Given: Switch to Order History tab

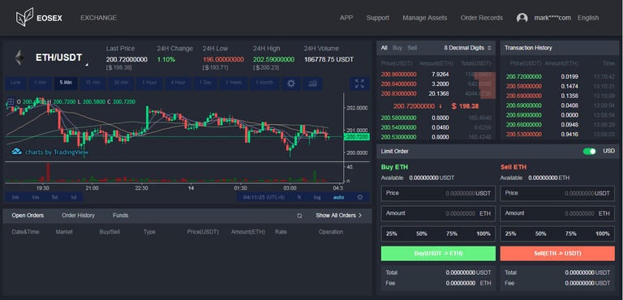Looking at the screenshot, I should pos(78,216).
